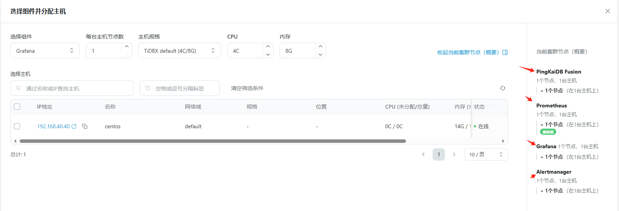Focus the 空格或逗号分隔标签 tag filter field

[x=180, y=88]
